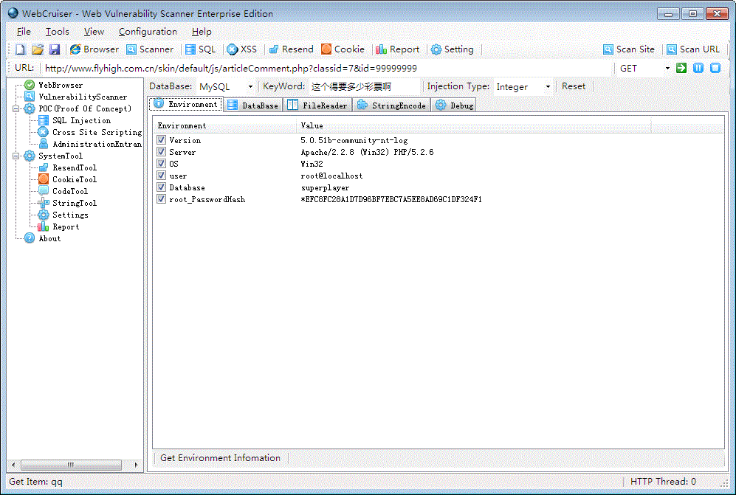Uncheck the OS checkbox
Viewport: 736px width, 495px height.
tap(162, 163)
